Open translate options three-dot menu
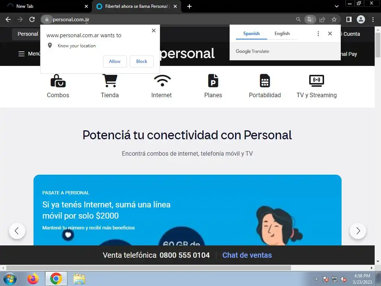Image resolution: width=381 pixels, height=286 pixels. [x=318, y=34]
